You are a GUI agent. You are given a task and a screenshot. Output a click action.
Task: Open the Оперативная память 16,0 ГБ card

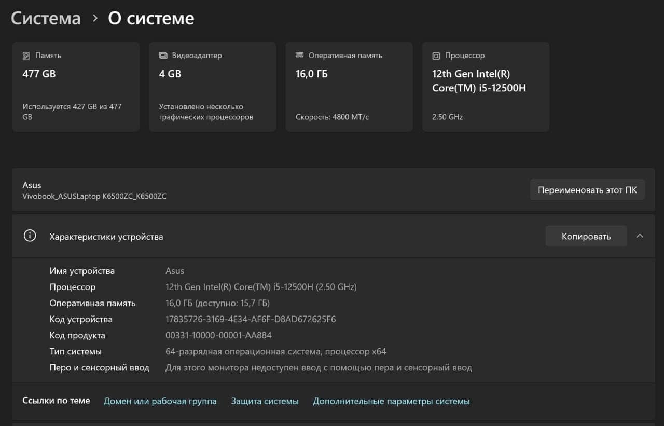[x=349, y=87]
